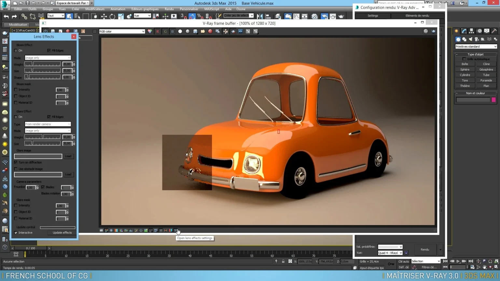Screen dimensions: 500x281
Task: Click the Redo arrow in main toolbar
Action: 14,16
